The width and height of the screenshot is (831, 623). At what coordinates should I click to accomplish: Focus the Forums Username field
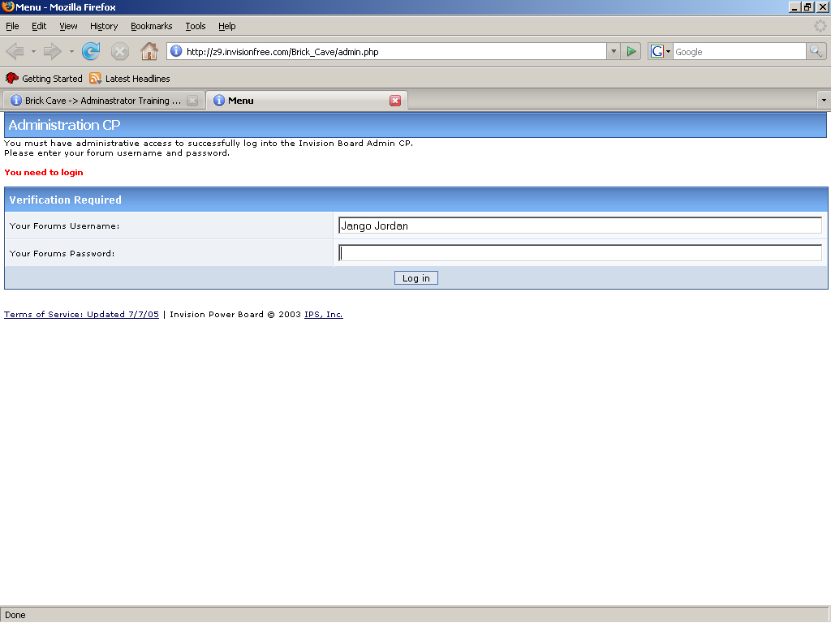click(580, 226)
